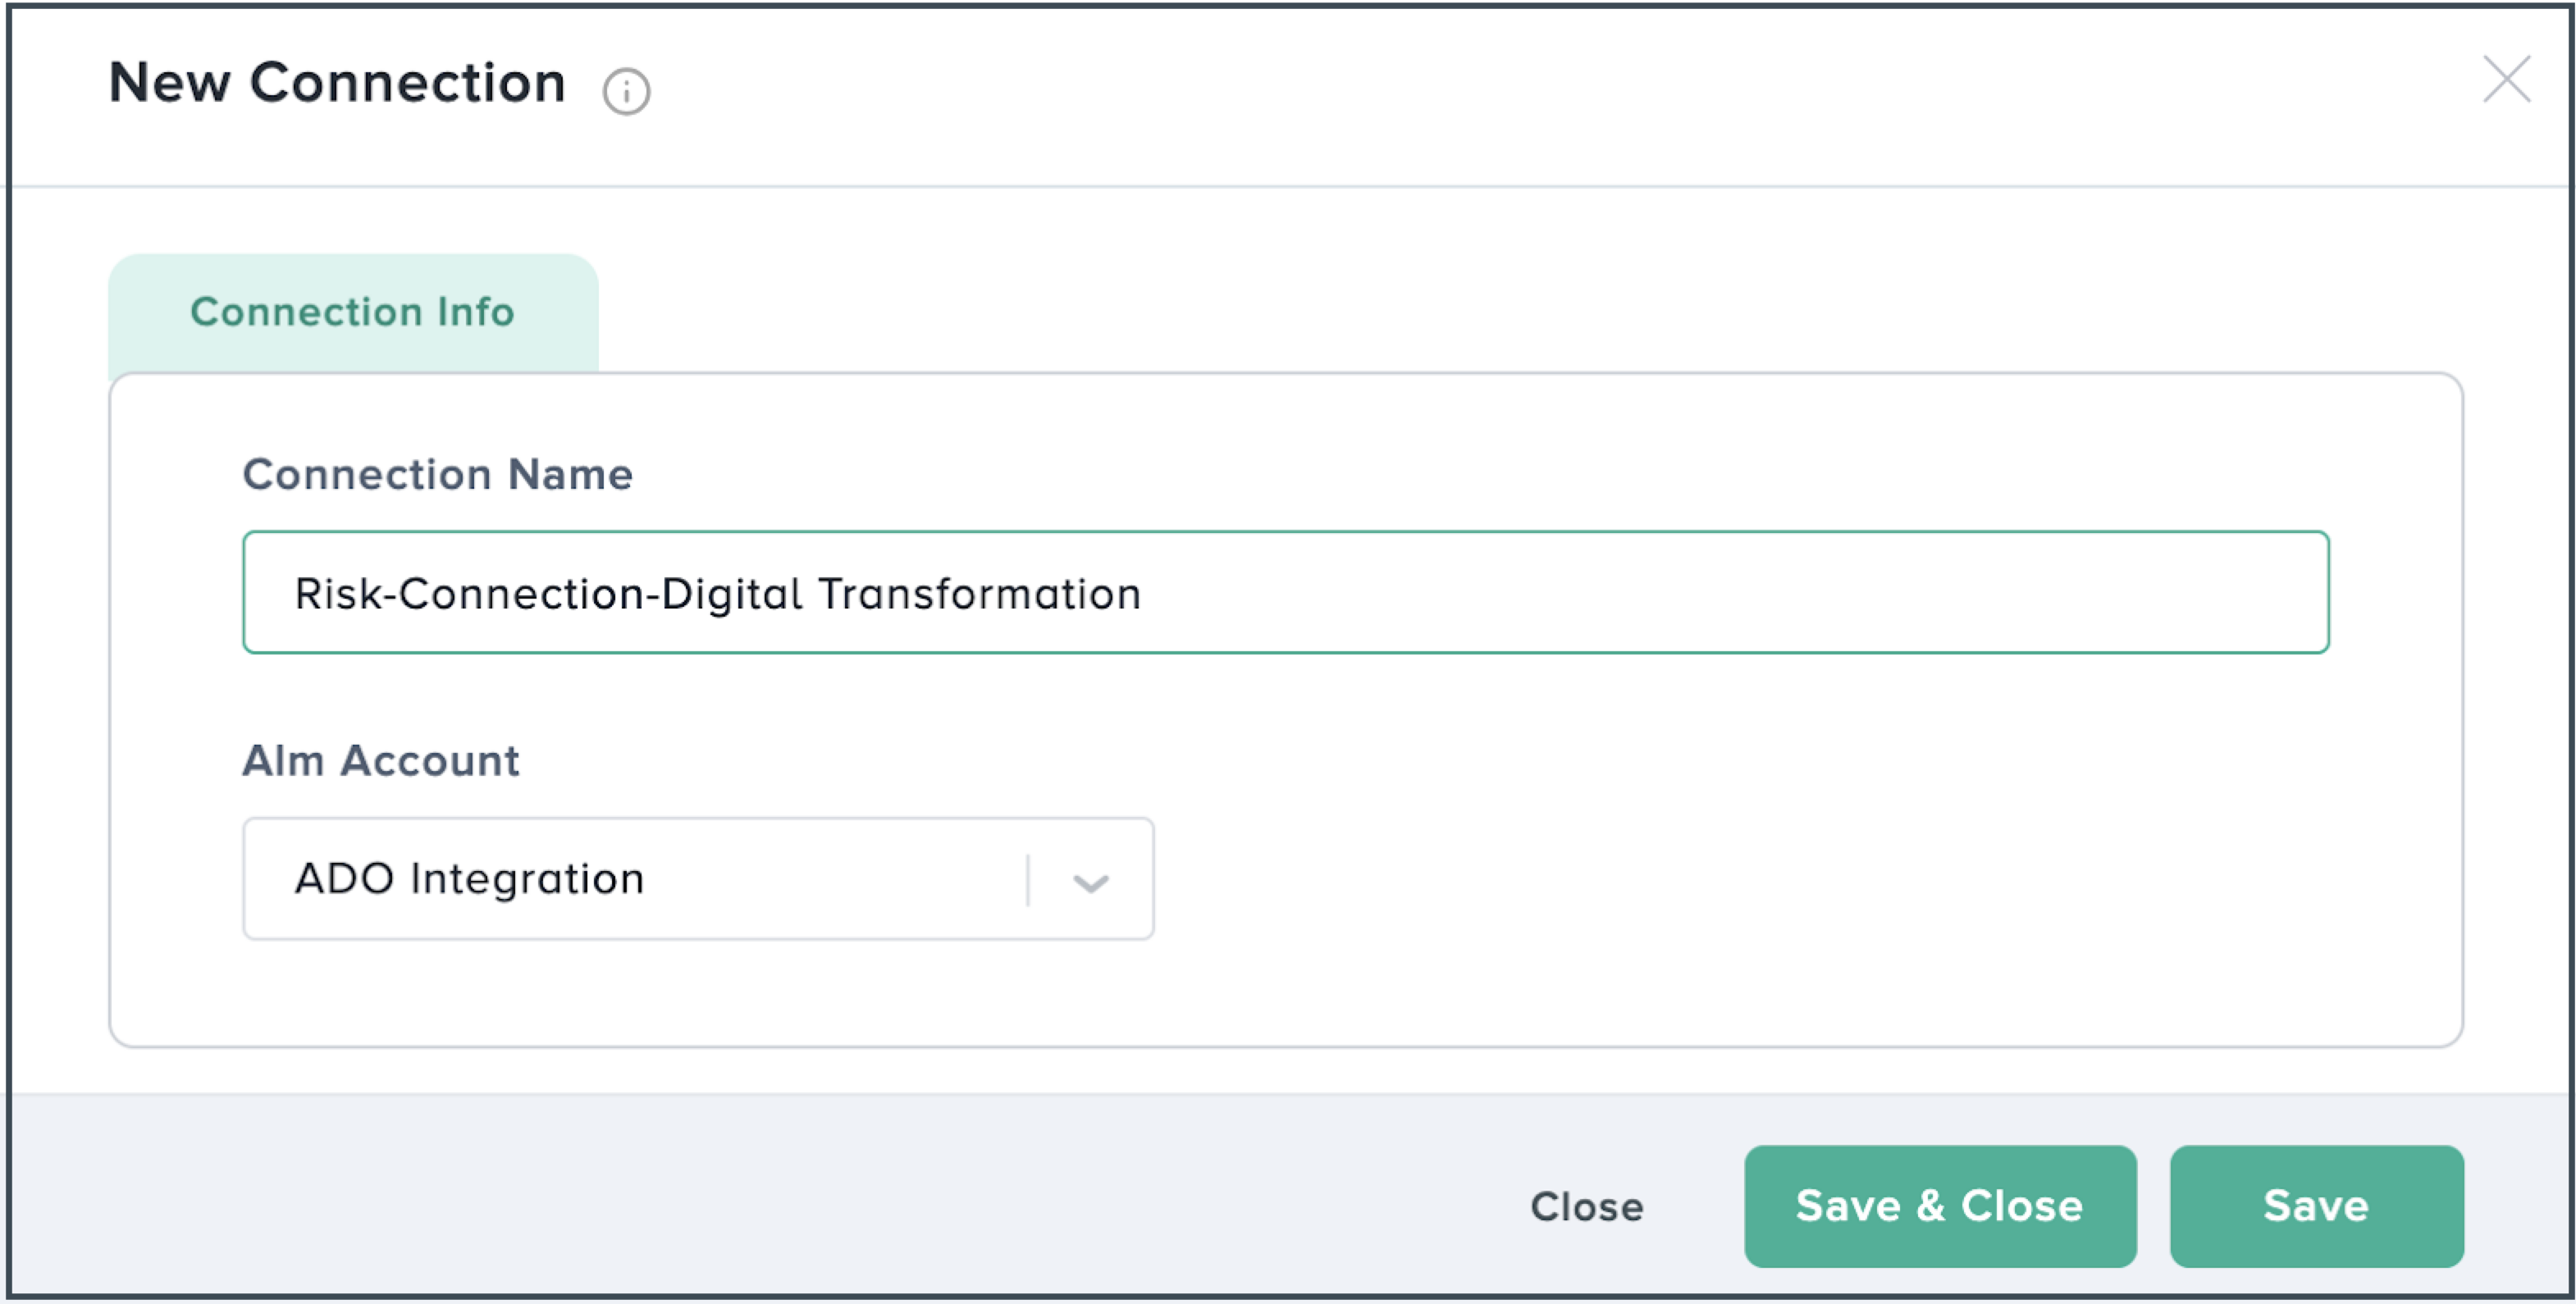Expand the ADO Integration chevron arrow
Screen dimensions: 2576x1304
(x=1090, y=882)
